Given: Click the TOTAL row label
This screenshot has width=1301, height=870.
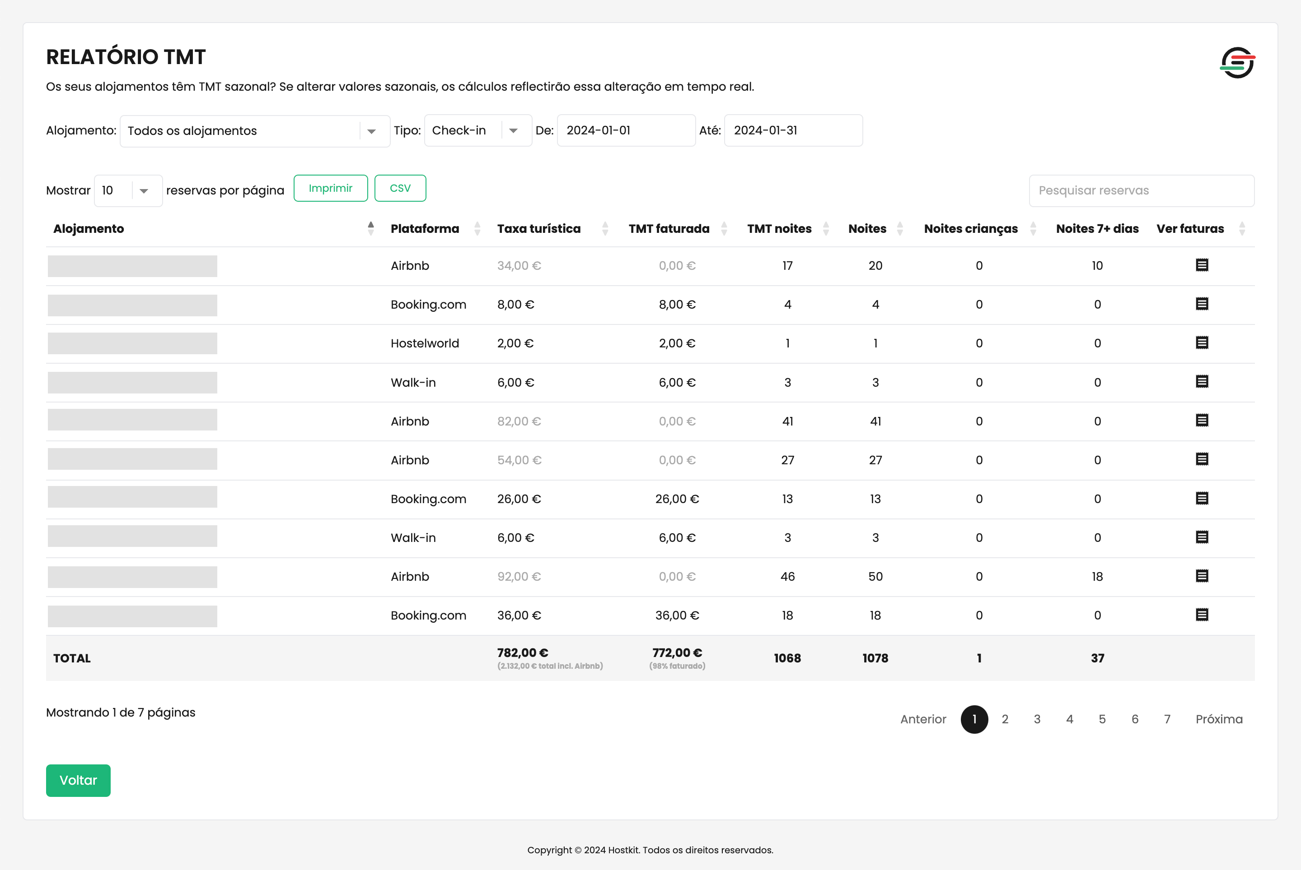Looking at the screenshot, I should (x=72, y=659).
